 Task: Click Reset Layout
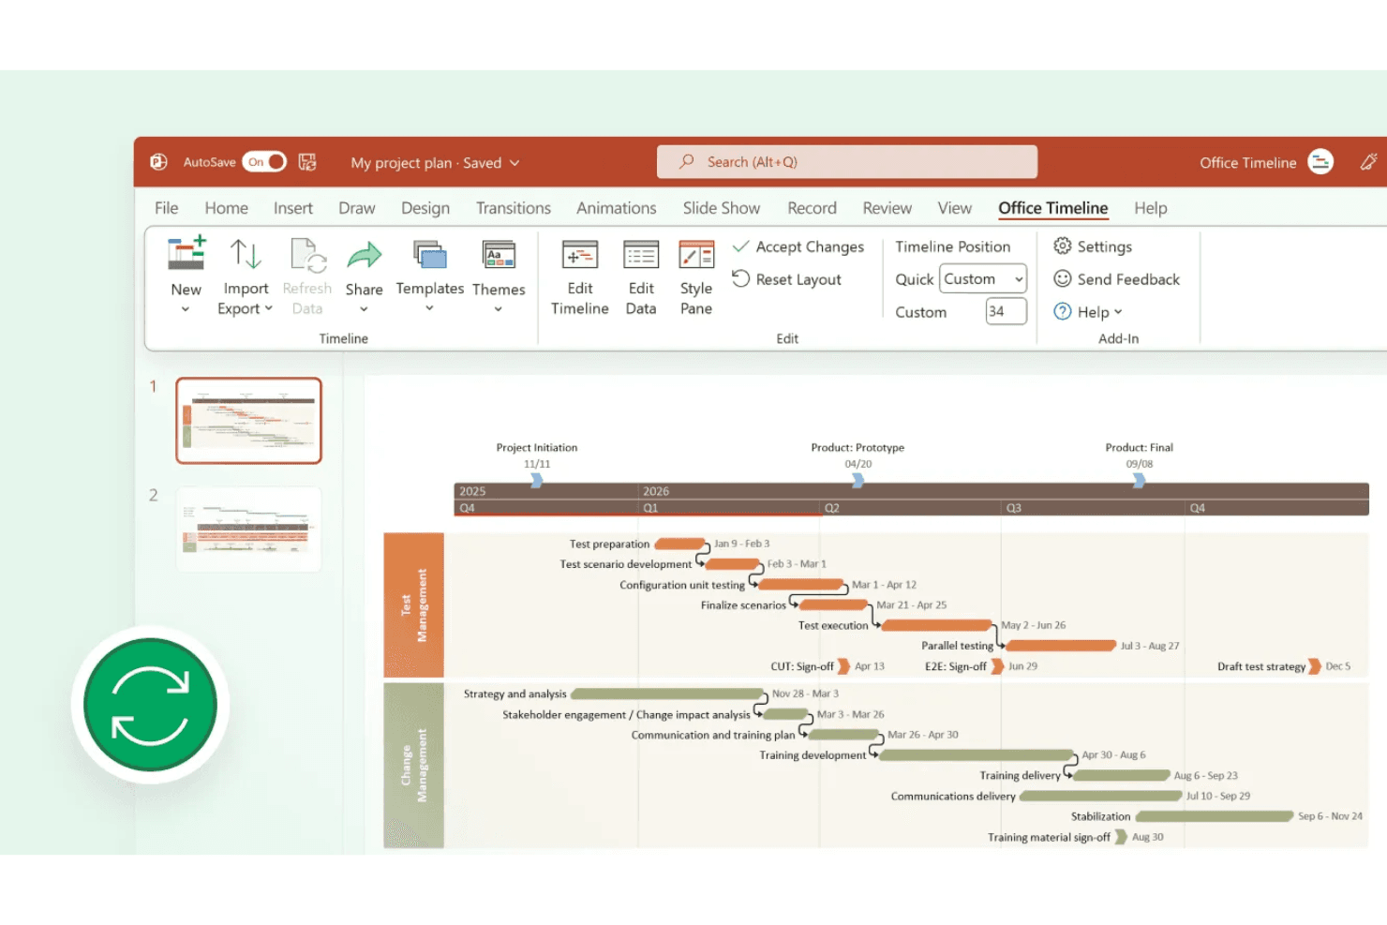[787, 279]
